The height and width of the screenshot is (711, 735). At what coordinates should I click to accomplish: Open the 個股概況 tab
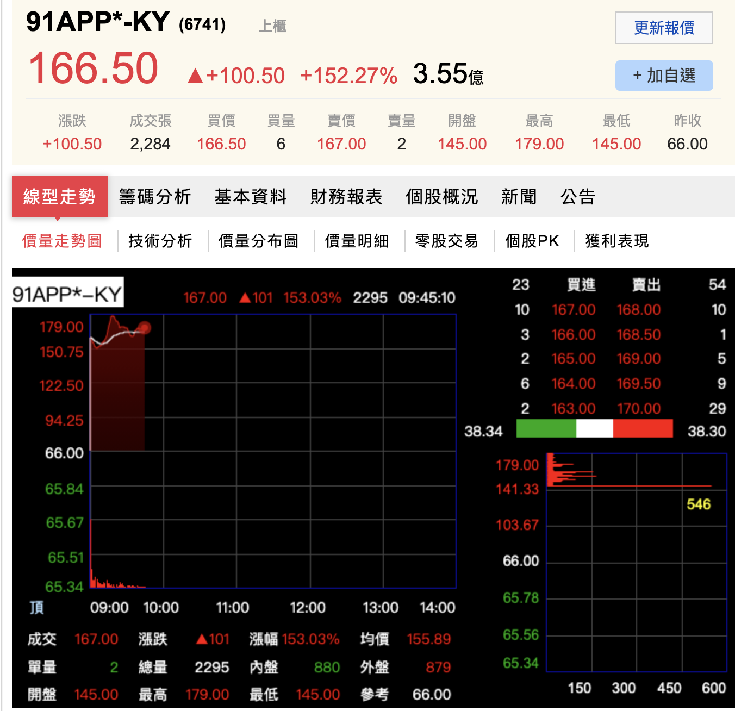[442, 196]
